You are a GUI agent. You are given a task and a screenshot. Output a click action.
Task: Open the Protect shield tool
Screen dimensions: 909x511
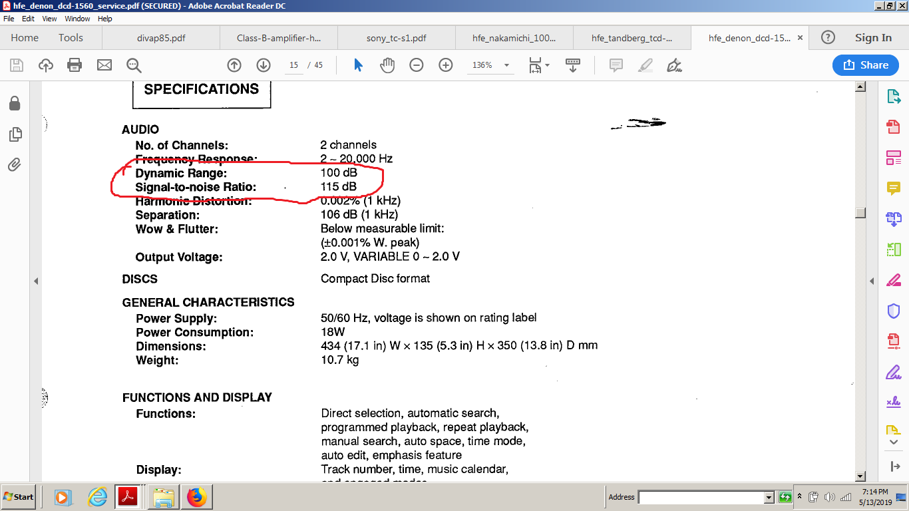pos(894,311)
